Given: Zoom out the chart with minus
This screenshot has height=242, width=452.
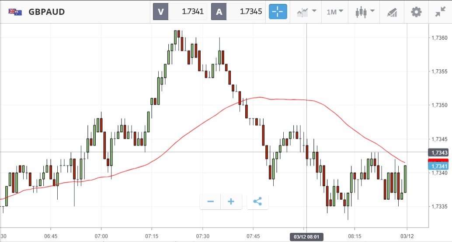Looking at the screenshot, I should click(210, 201).
